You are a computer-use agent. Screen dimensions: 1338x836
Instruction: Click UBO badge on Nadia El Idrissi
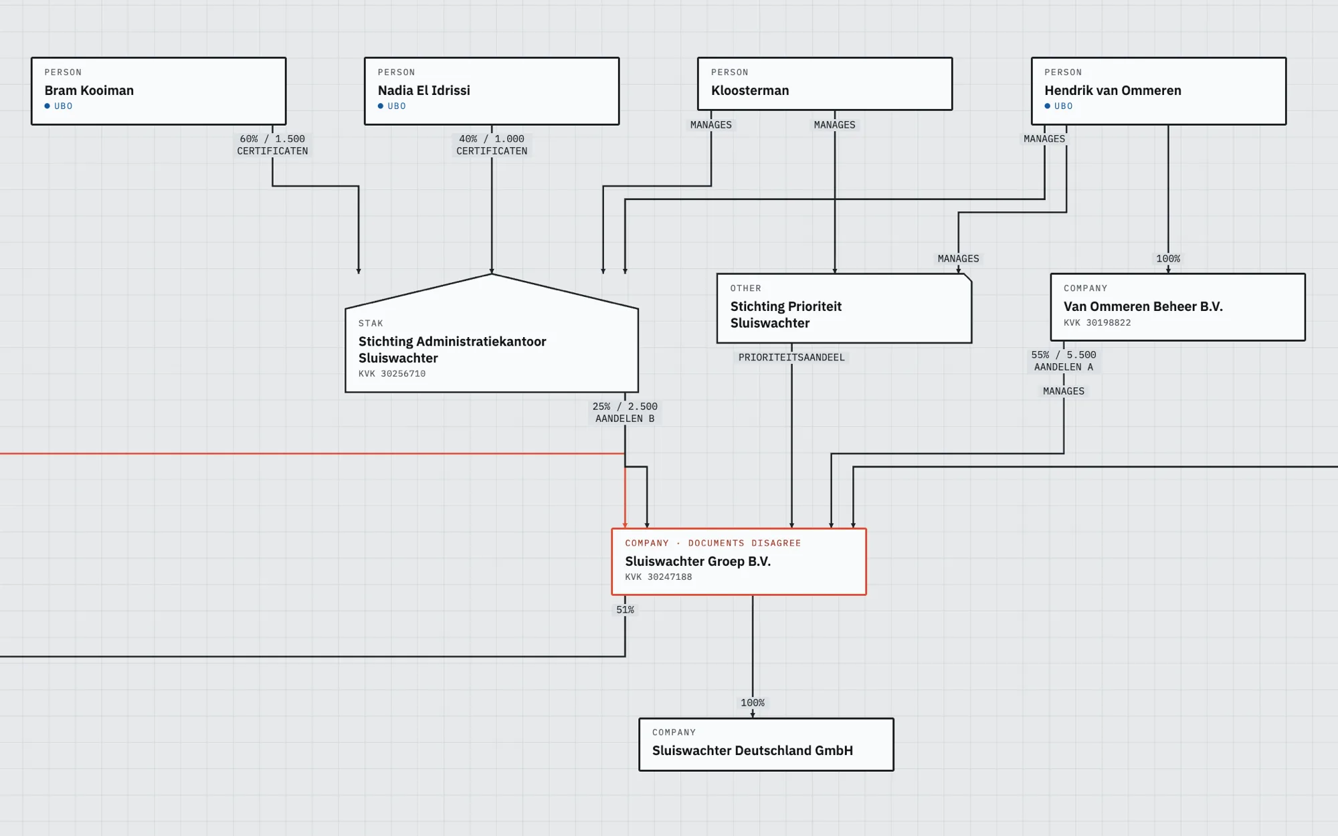(392, 106)
